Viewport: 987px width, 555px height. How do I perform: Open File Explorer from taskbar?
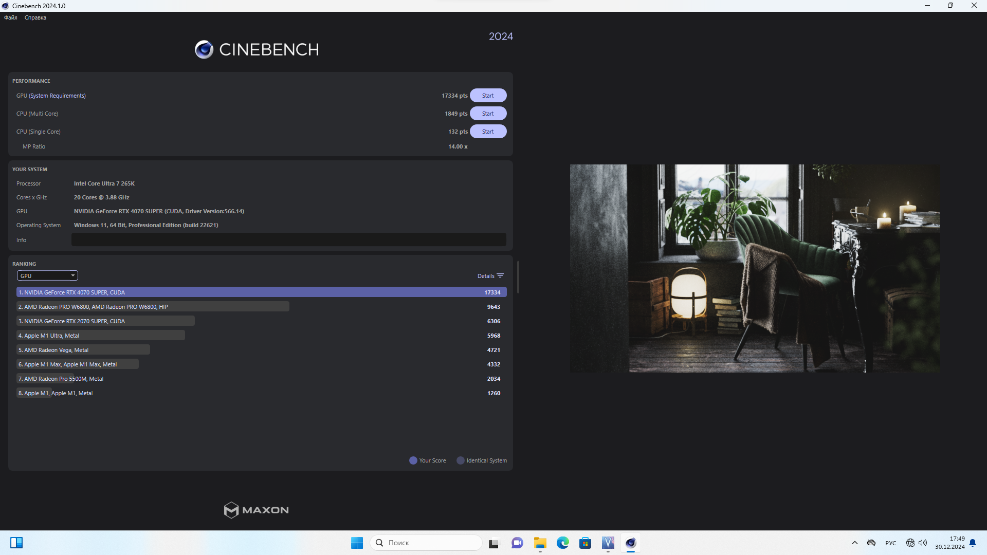point(540,543)
